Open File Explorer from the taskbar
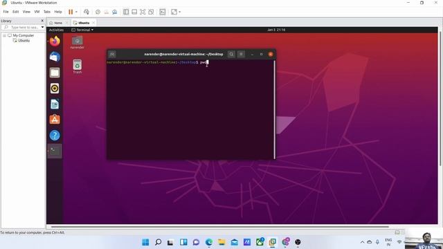The image size is (443, 249). point(221,242)
